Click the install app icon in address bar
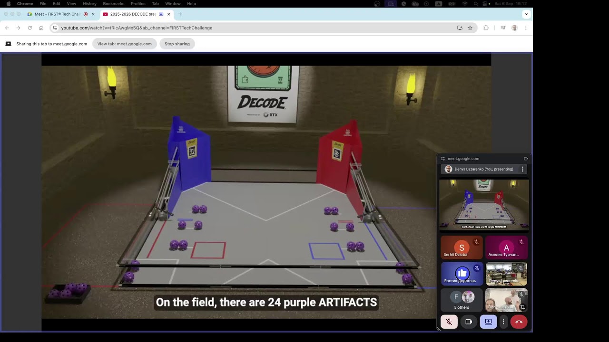Screen dimensions: 609x342 tap(460, 28)
